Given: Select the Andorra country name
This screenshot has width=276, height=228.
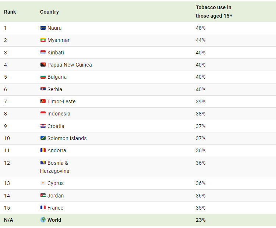Looking at the screenshot, I should [x=57, y=150].
